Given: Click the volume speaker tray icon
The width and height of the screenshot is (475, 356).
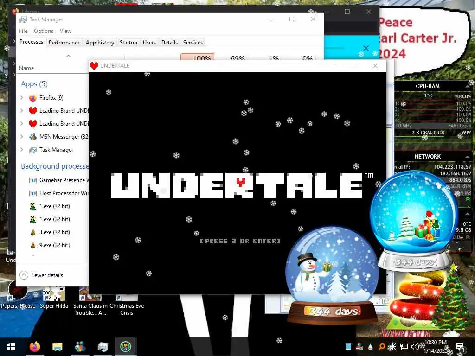Looking at the screenshot, I should coord(415,347).
